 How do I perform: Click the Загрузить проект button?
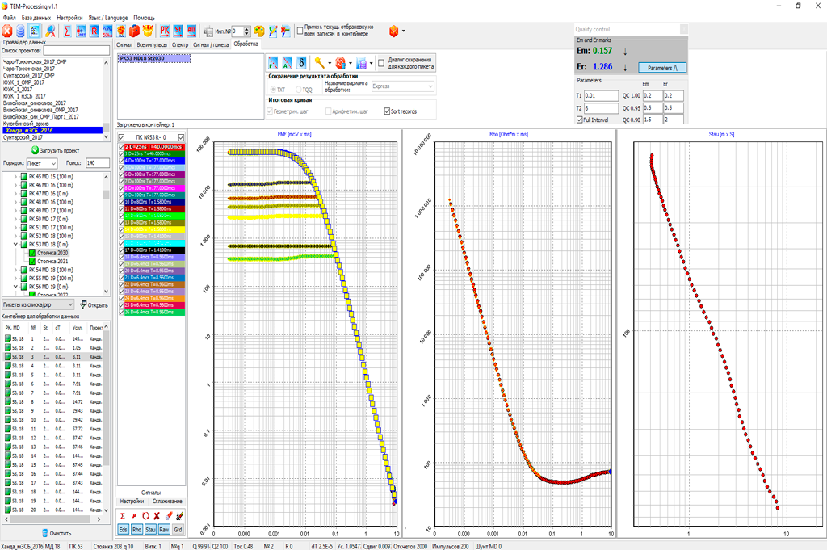click(57, 150)
